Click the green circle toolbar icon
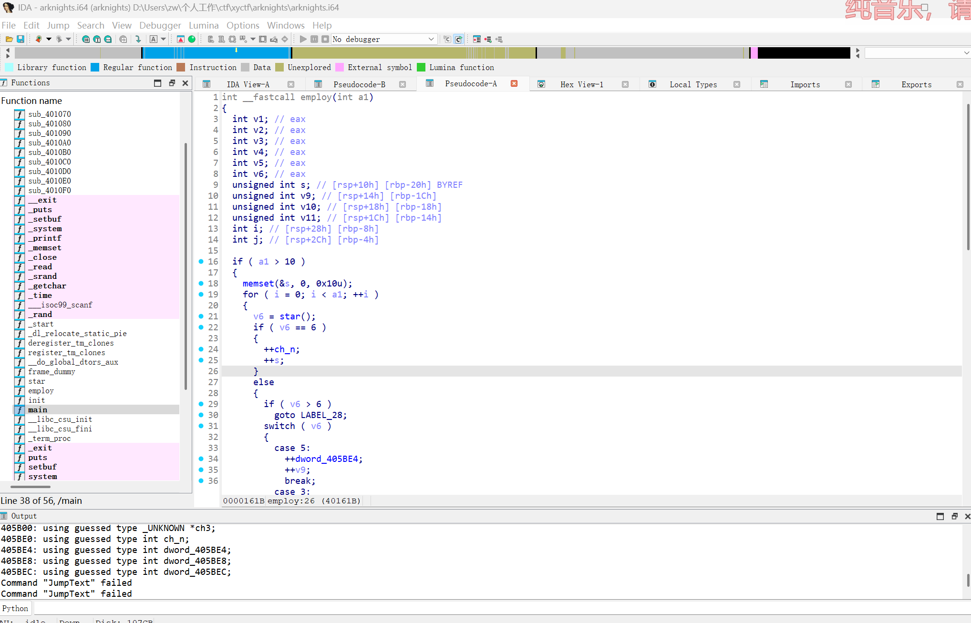The image size is (971, 623). click(x=192, y=39)
